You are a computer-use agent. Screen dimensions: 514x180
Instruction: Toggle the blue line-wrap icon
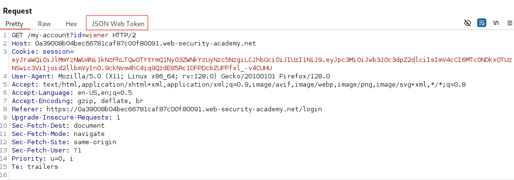tap(482, 23)
